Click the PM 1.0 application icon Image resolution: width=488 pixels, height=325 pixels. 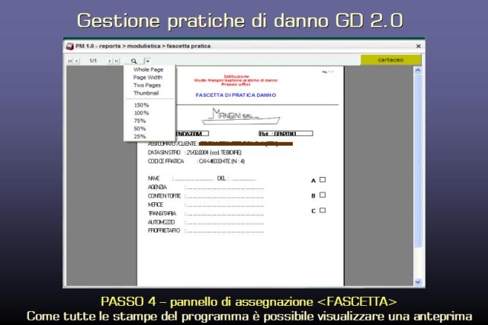(70, 46)
